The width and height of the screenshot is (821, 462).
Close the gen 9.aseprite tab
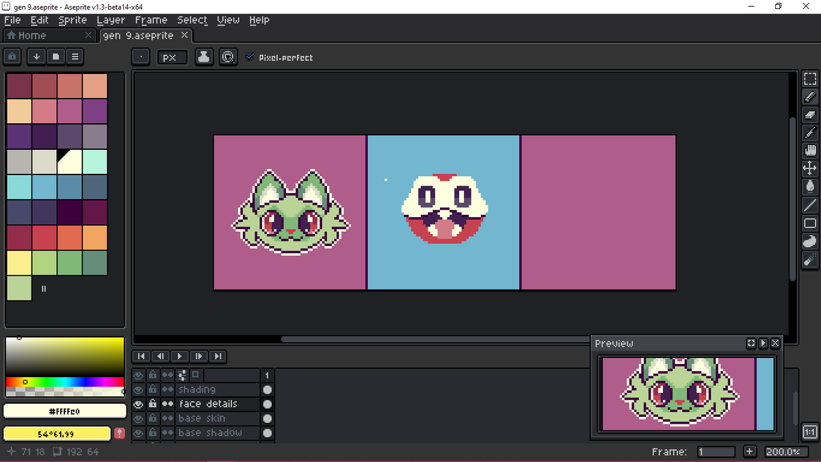184,35
